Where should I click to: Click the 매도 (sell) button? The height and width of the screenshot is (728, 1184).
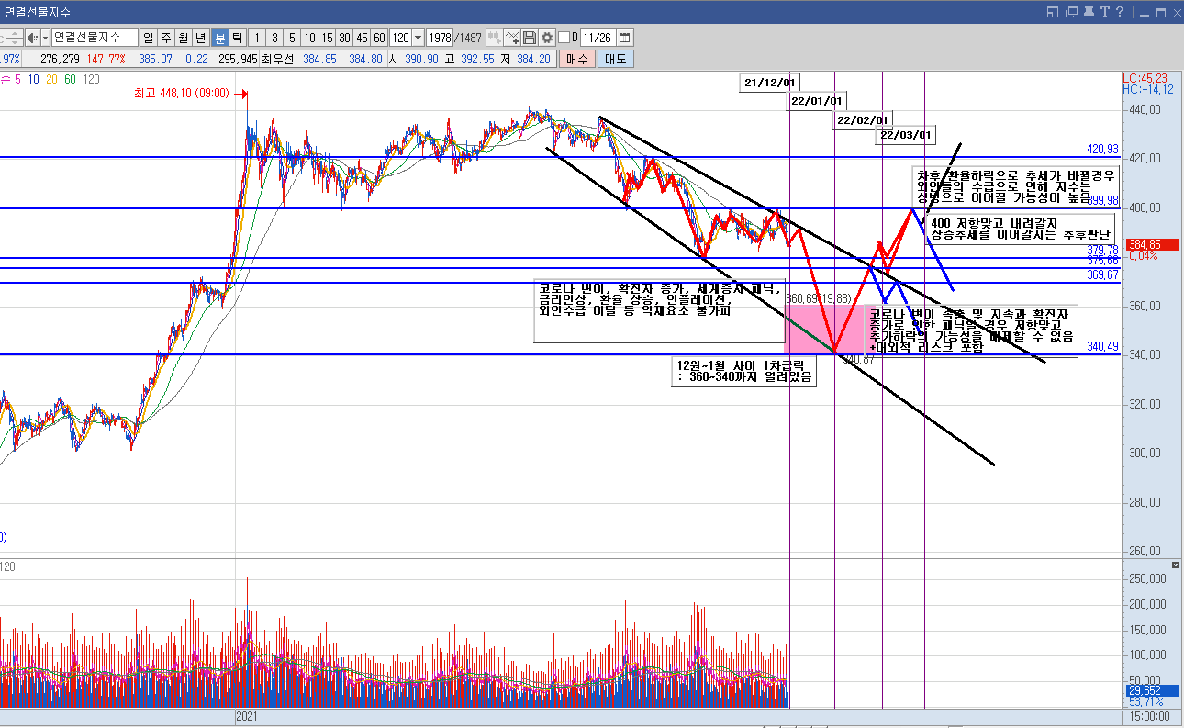[x=614, y=59]
